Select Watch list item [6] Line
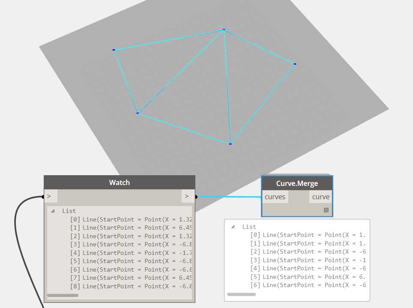413x308 pixels. [131, 269]
